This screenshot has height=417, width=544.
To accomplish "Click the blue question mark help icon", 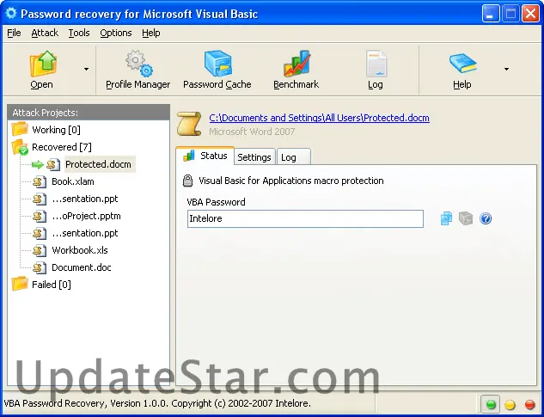I will pyautogui.click(x=486, y=218).
